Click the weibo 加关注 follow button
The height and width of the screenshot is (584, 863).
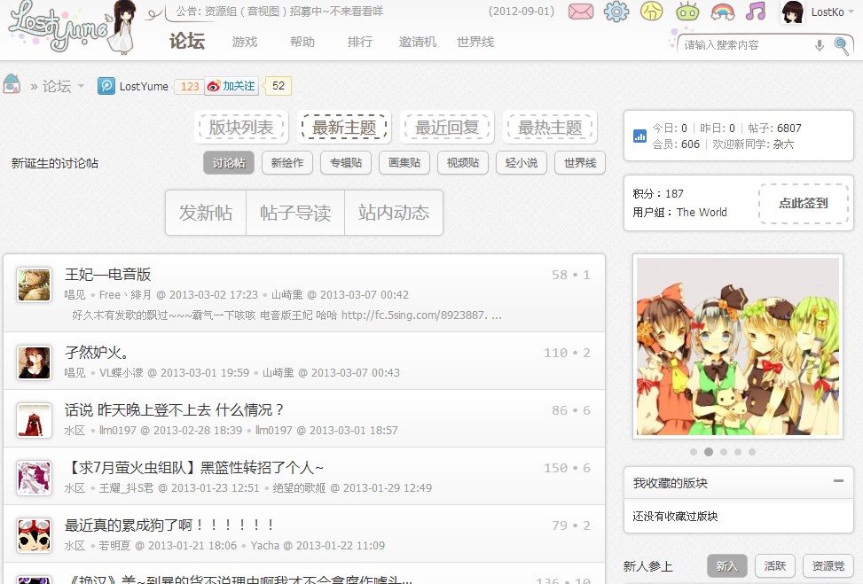(x=231, y=86)
